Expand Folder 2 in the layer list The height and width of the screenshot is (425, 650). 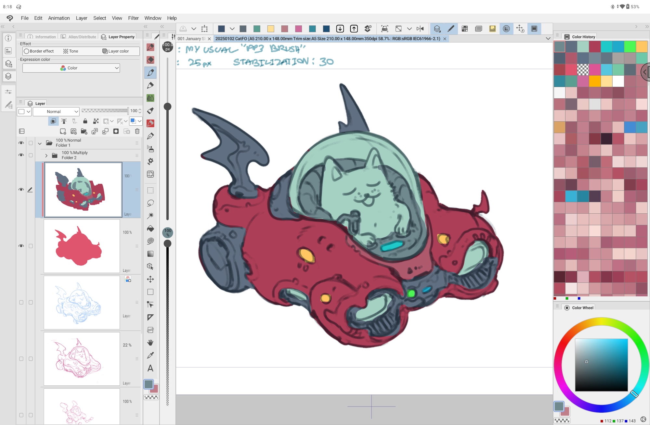(x=46, y=155)
